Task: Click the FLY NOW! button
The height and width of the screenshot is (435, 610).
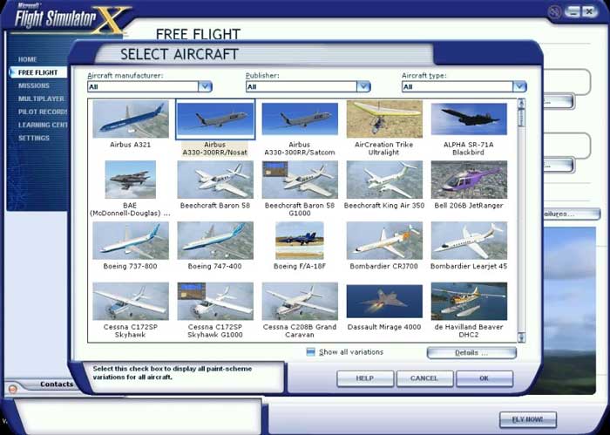Action: (x=528, y=420)
